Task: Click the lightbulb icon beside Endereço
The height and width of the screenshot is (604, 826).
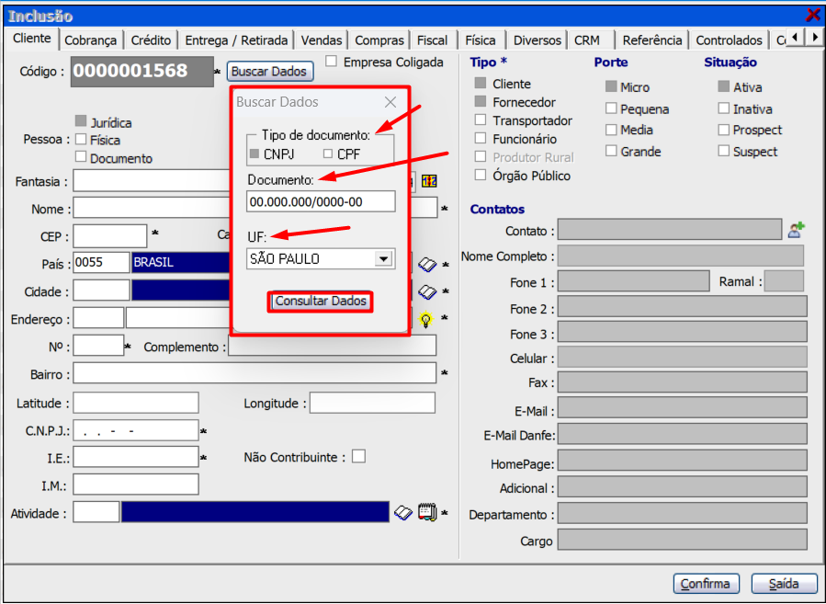Action: tap(426, 320)
